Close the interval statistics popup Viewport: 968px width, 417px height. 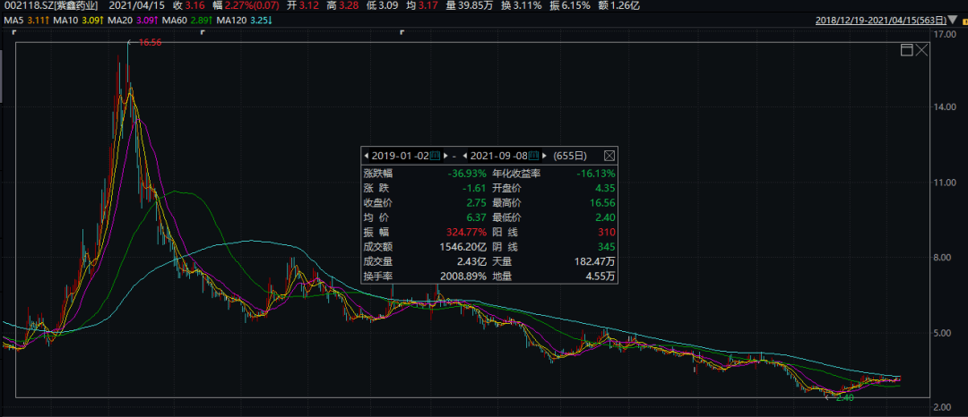[x=609, y=156]
